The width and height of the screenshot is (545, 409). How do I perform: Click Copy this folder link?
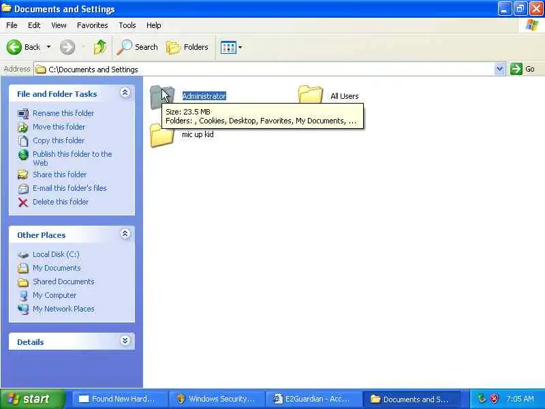59,140
